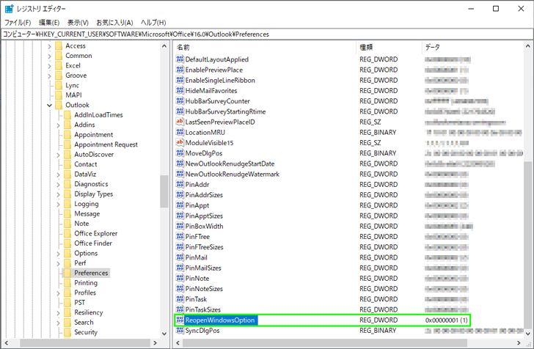Click the PinNote value icon
Screen dimensions: 534x349
[180, 278]
